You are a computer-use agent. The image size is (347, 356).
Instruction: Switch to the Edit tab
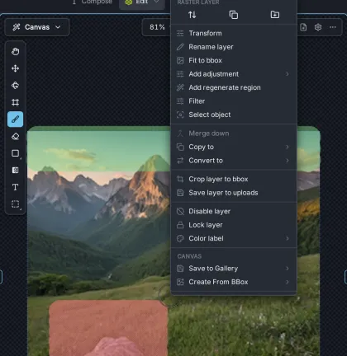click(x=142, y=2)
